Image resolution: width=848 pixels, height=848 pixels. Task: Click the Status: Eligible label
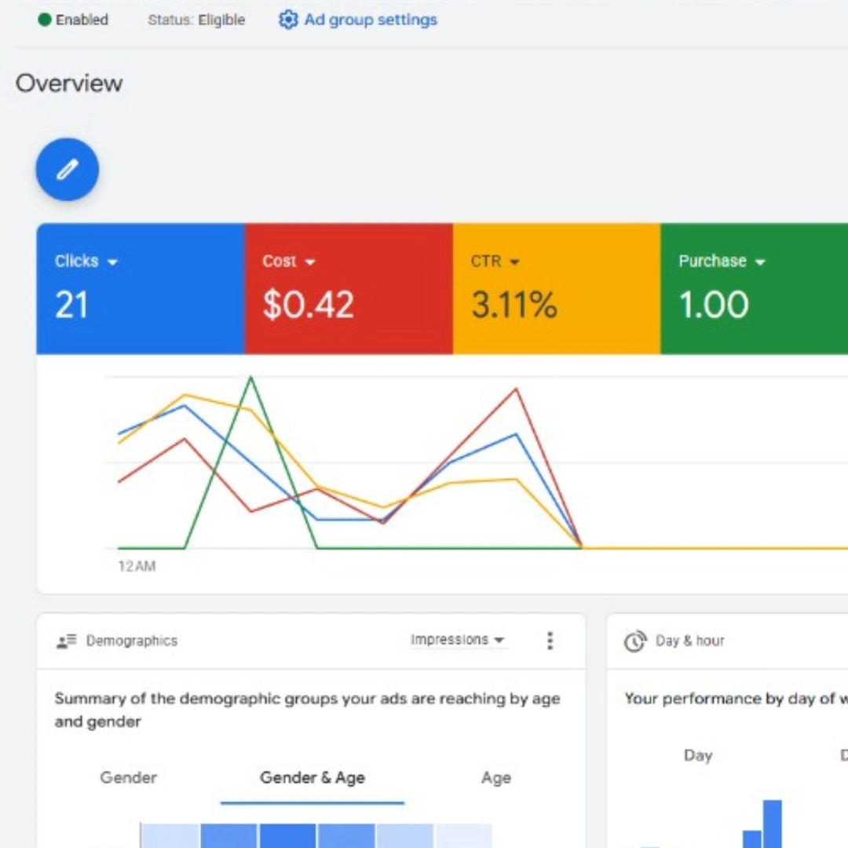(x=196, y=20)
